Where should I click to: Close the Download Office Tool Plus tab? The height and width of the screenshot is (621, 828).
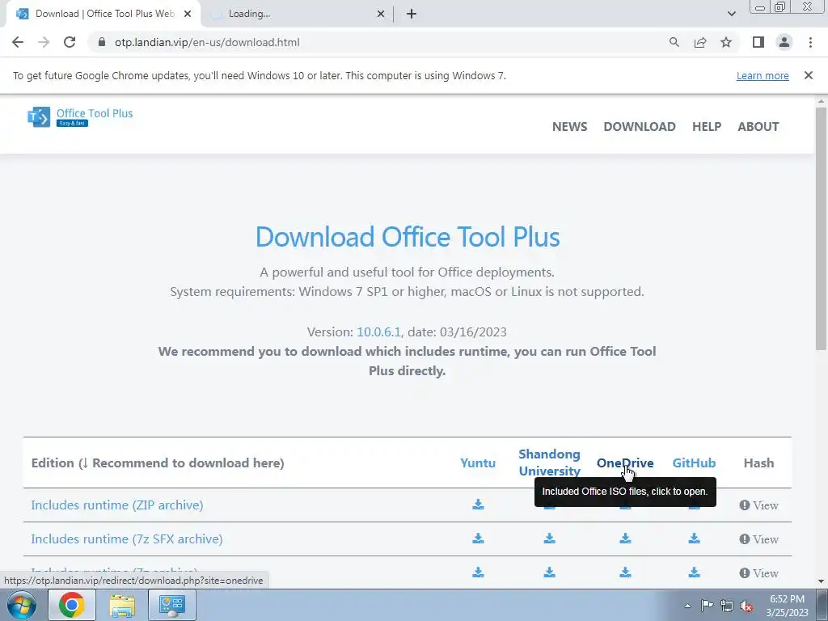tap(188, 14)
